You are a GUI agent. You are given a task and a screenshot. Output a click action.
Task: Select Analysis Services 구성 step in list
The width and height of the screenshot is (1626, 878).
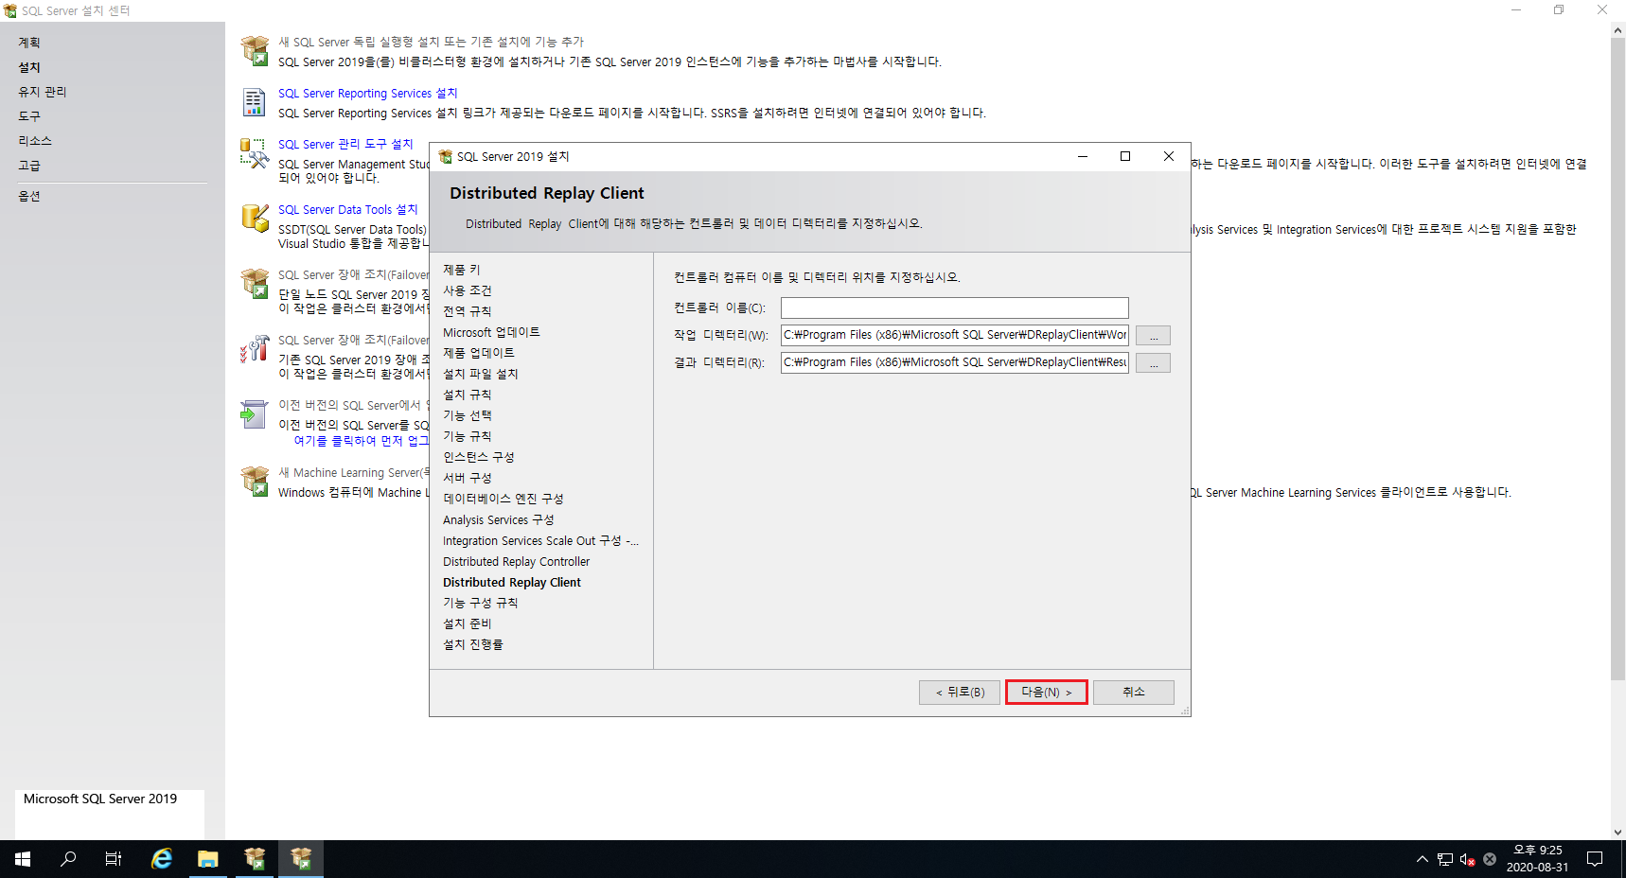tap(499, 519)
